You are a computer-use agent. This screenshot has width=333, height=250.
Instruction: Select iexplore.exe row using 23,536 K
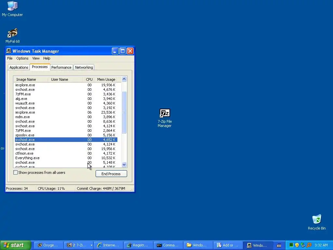[x=66, y=112]
